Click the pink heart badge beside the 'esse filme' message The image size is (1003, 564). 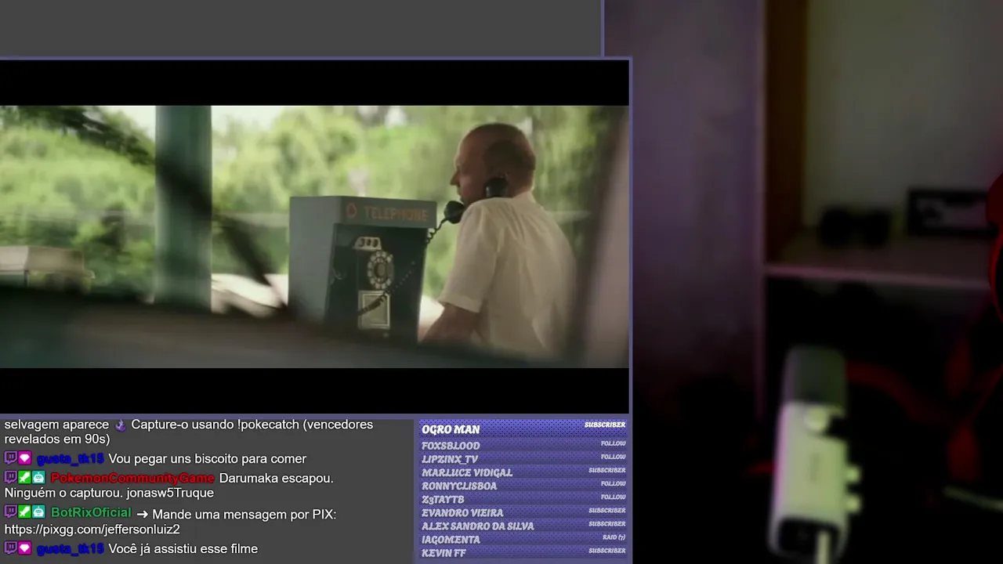[24, 548]
